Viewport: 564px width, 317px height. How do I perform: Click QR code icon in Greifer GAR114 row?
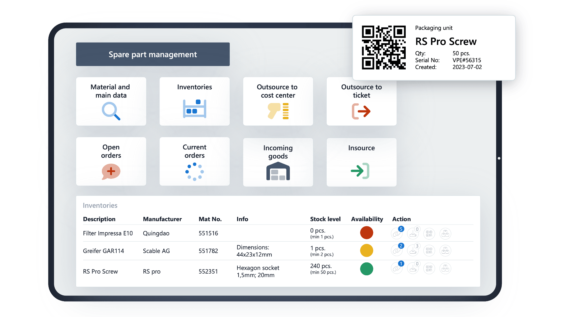tap(429, 251)
